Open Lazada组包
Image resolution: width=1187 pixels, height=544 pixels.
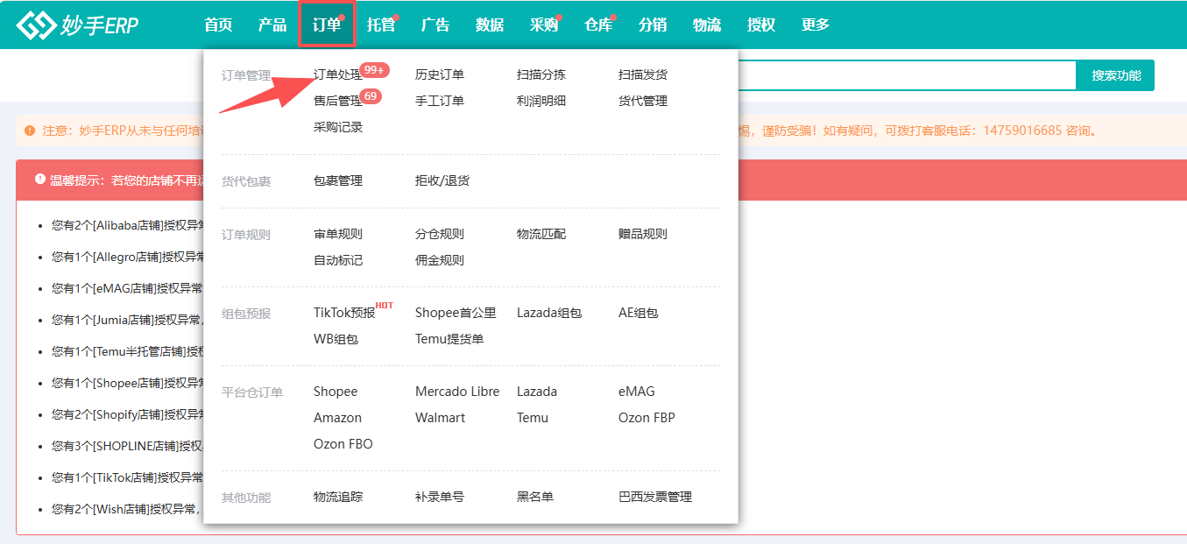click(549, 314)
